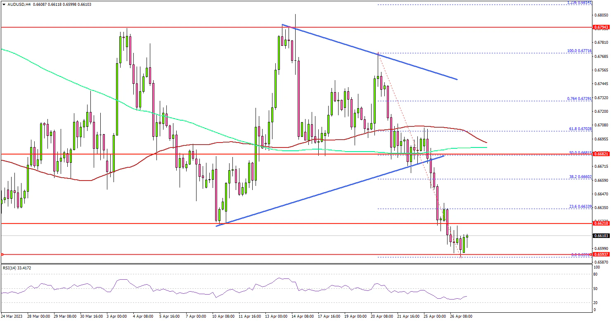The width and height of the screenshot is (611, 321).
Task: Click the red 0.67943 price label
Action: click(x=602, y=27)
